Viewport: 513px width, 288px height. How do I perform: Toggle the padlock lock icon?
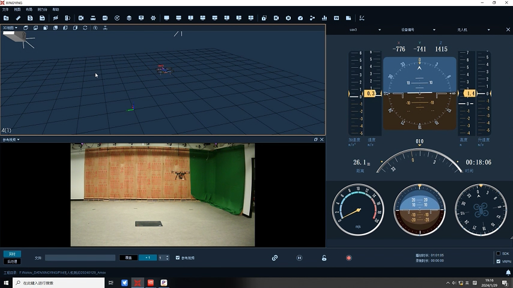324,258
